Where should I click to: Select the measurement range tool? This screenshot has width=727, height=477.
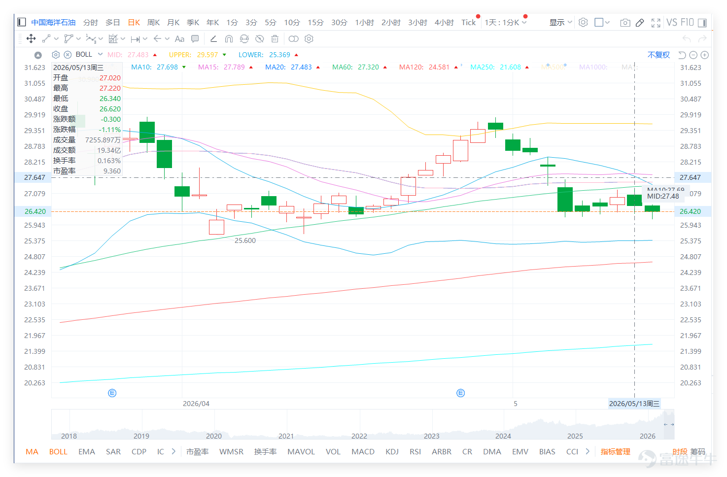click(x=136, y=39)
